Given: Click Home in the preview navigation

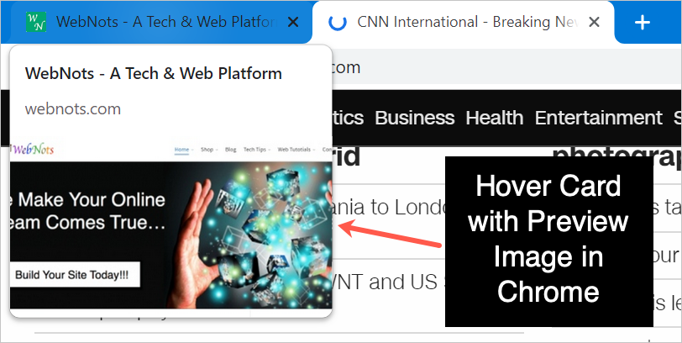Looking at the screenshot, I should 181,150.
